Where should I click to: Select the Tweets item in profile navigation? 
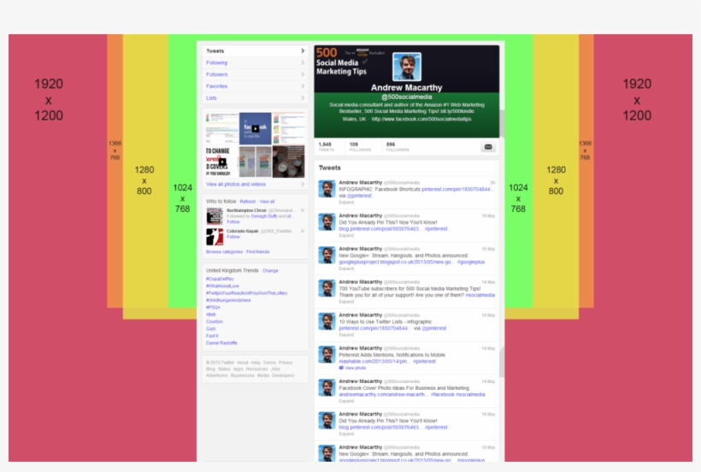point(255,51)
